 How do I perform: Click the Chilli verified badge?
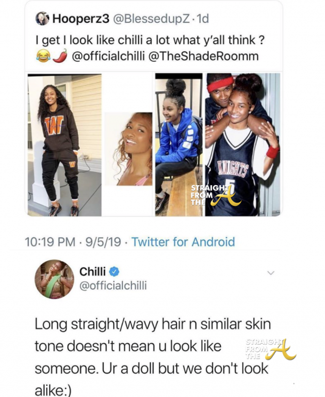point(114,272)
